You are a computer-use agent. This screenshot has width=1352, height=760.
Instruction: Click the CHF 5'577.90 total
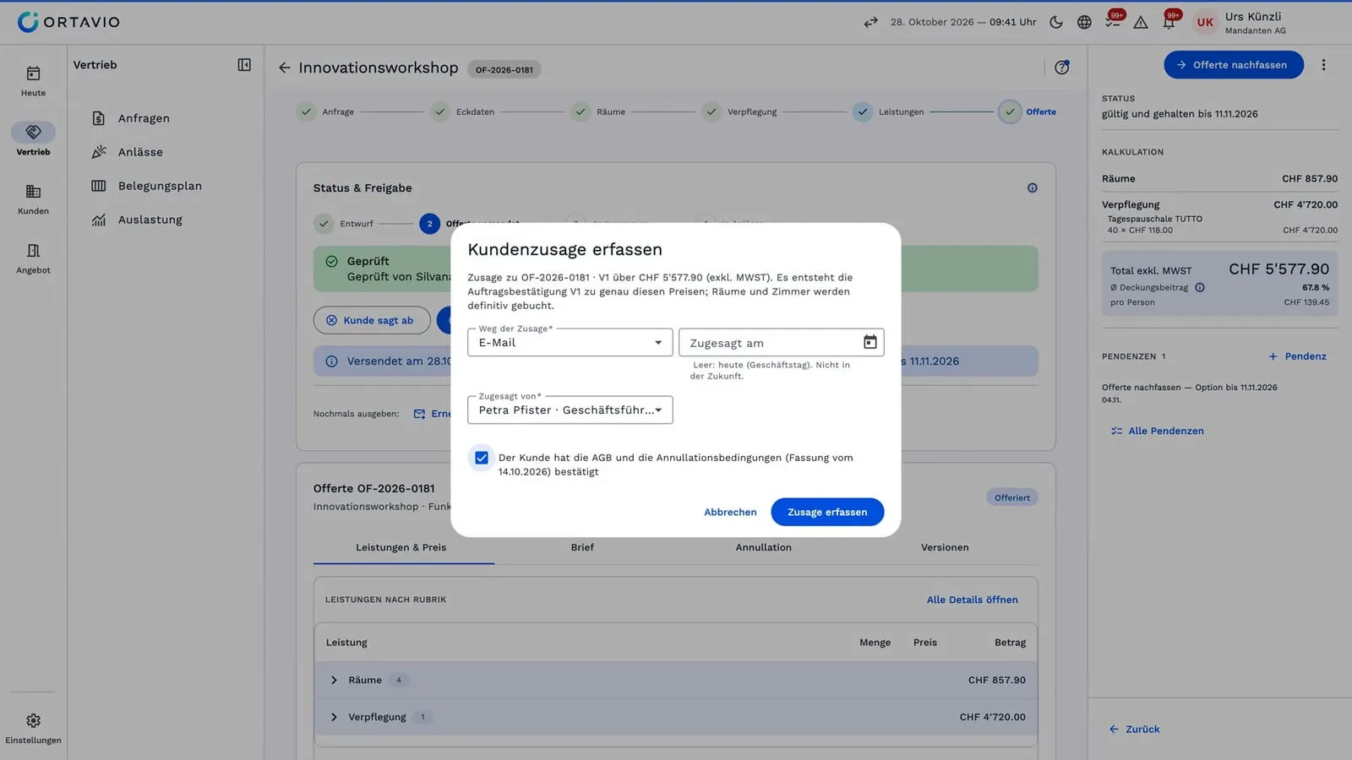click(1278, 269)
